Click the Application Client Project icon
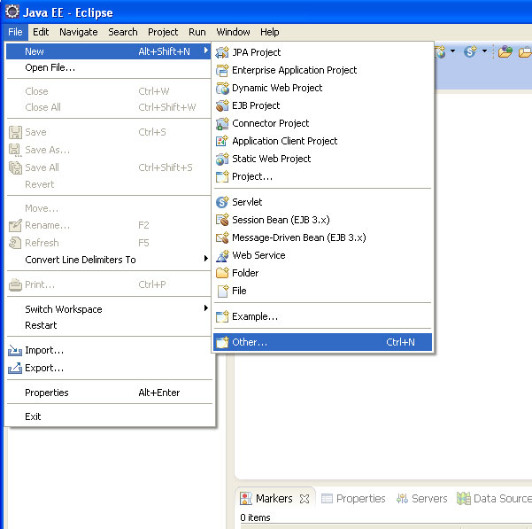This screenshot has width=532, height=529. tap(222, 141)
